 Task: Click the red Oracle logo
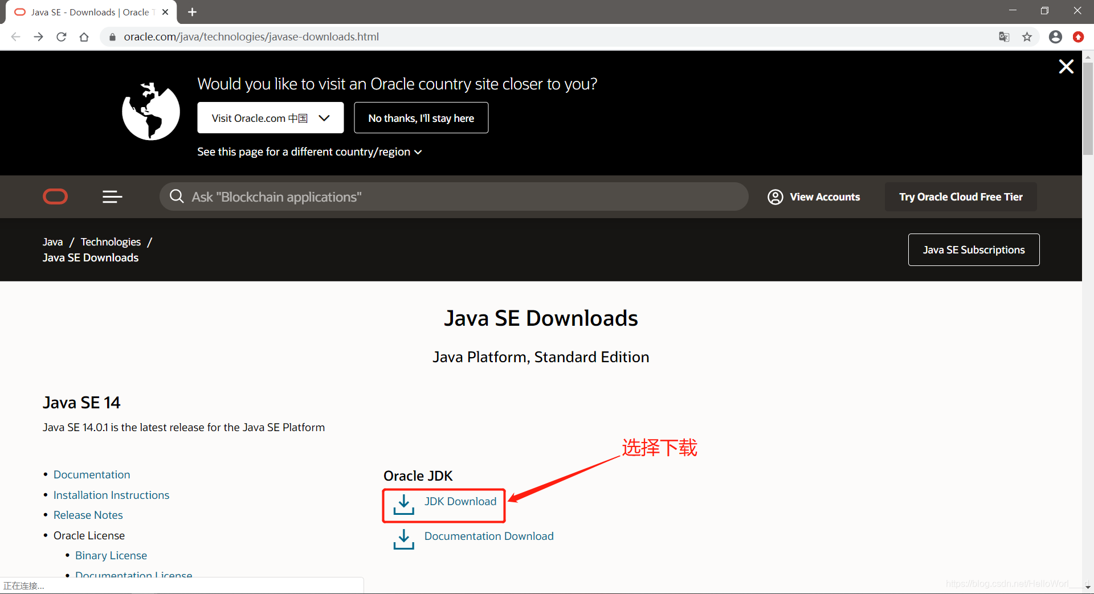[x=55, y=196]
